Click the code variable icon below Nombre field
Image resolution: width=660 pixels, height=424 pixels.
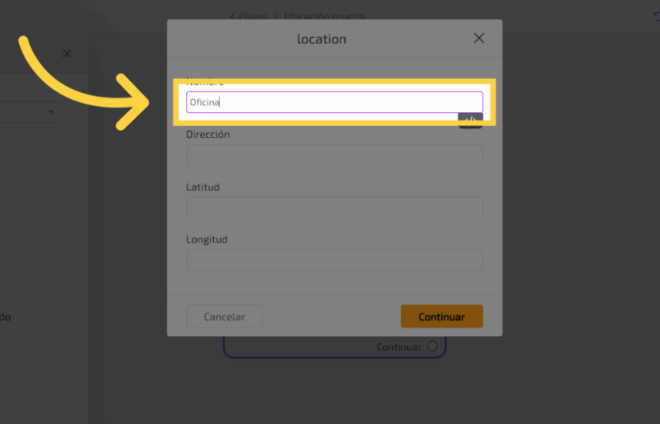pos(471,120)
